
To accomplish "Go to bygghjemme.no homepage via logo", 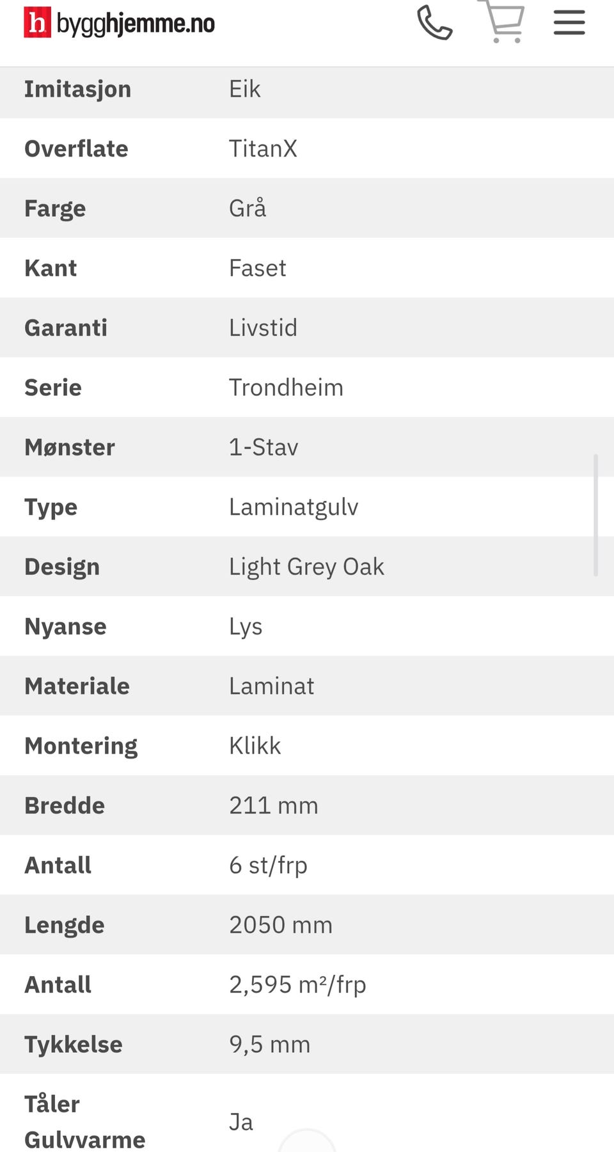I will [x=120, y=23].
